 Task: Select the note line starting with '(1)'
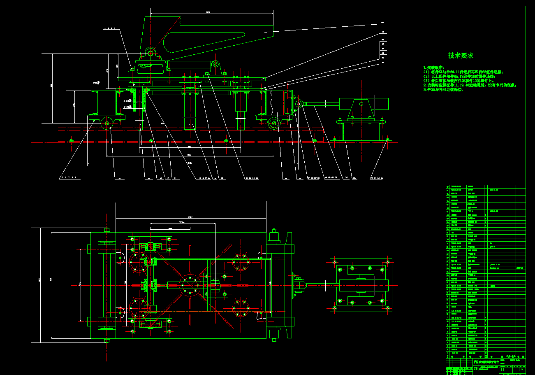point(463,72)
